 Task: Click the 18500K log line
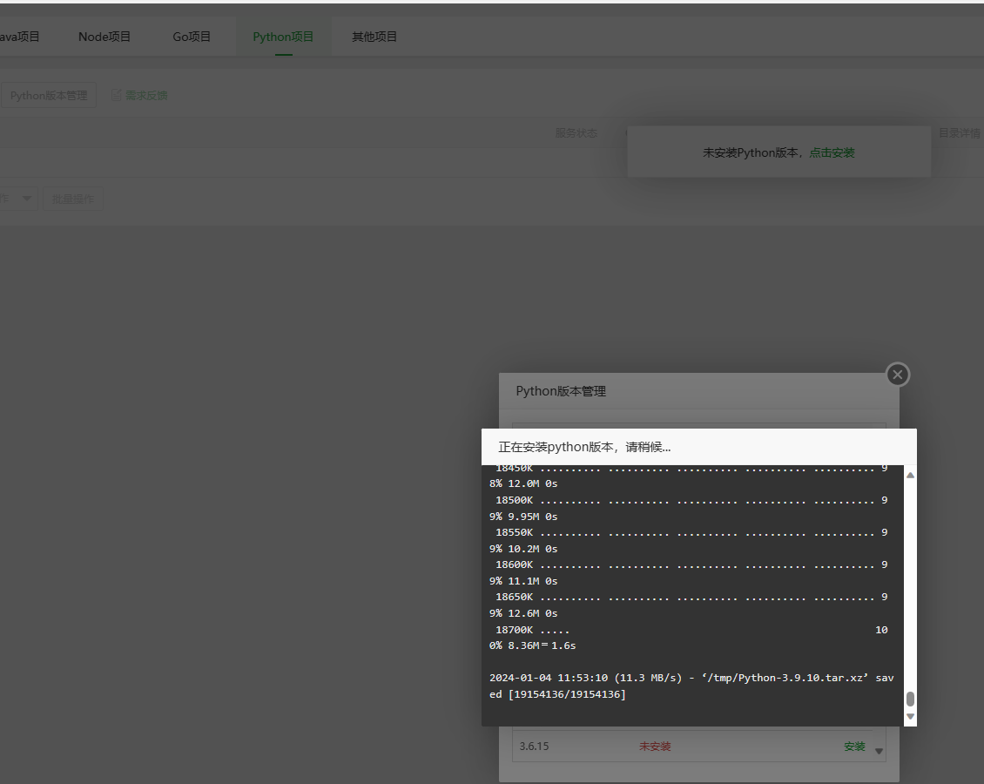point(691,500)
